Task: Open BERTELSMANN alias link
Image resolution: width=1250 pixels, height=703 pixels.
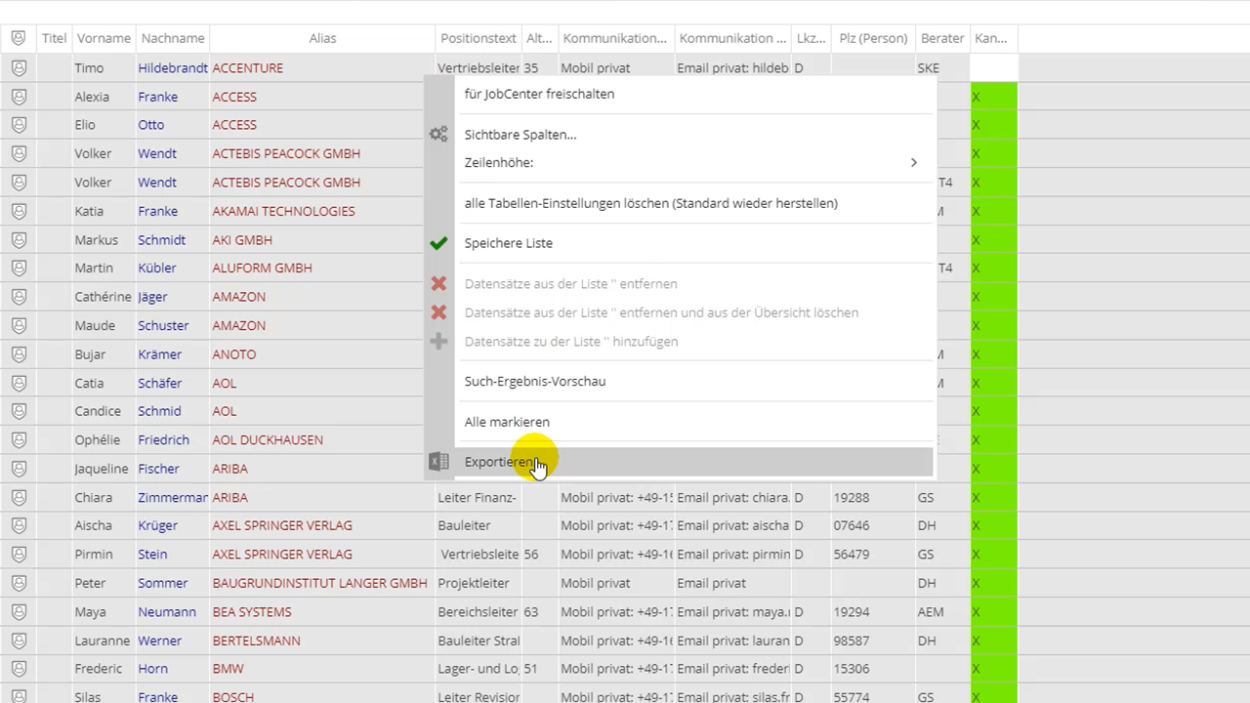Action: click(x=256, y=641)
